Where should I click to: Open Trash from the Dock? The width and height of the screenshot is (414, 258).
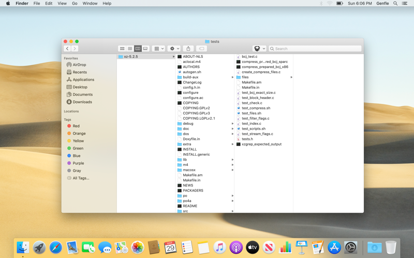click(x=391, y=248)
